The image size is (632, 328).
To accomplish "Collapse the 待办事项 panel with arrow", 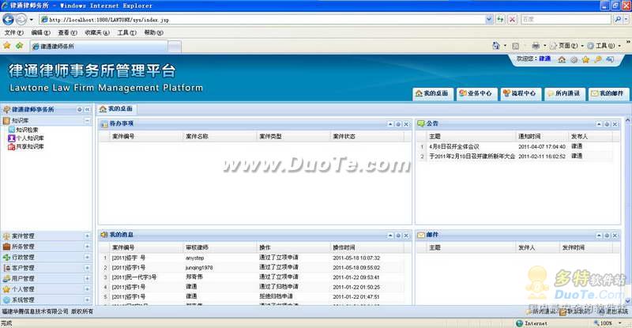I will click(x=390, y=124).
